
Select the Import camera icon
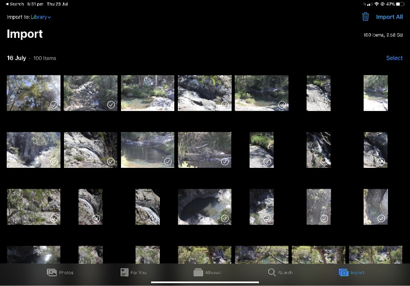[343, 272]
